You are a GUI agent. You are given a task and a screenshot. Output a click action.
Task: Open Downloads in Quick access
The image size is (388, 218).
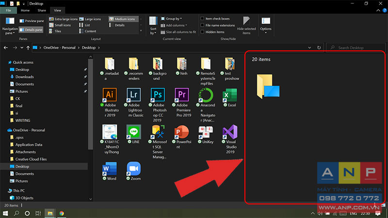click(22, 77)
